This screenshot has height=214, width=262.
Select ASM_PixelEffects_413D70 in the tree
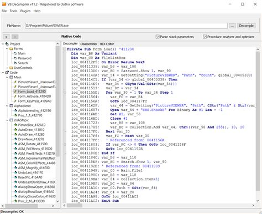36,154
